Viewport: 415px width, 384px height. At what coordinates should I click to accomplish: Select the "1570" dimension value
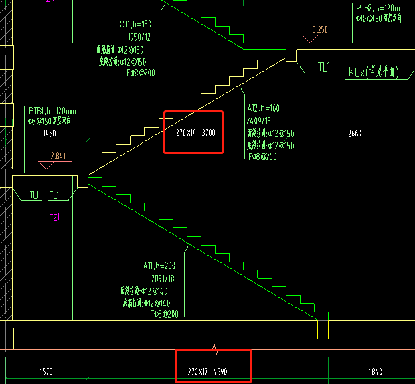[46, 371]
